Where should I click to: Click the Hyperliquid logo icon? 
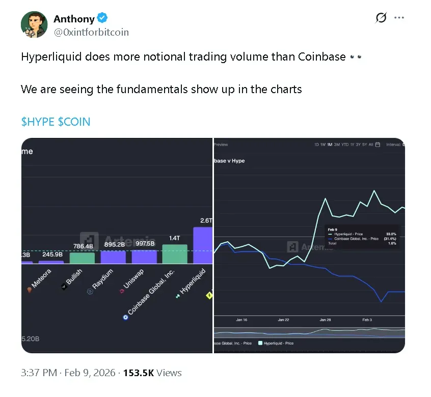click(178, 296)
